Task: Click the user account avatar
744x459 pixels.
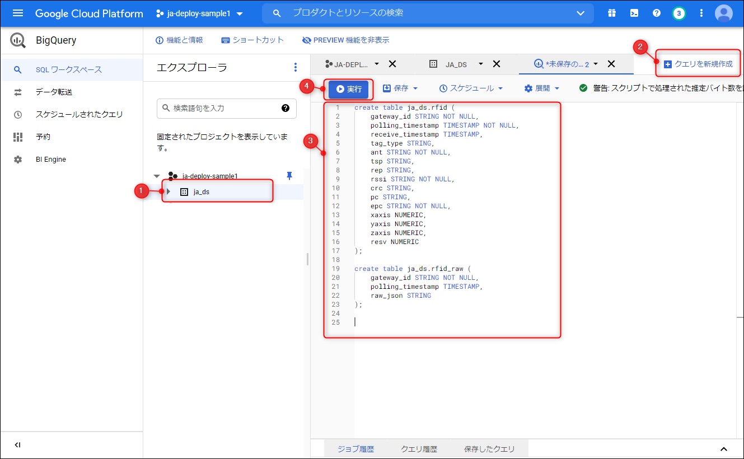Action: pyautogui.click(x=723, y=13)
